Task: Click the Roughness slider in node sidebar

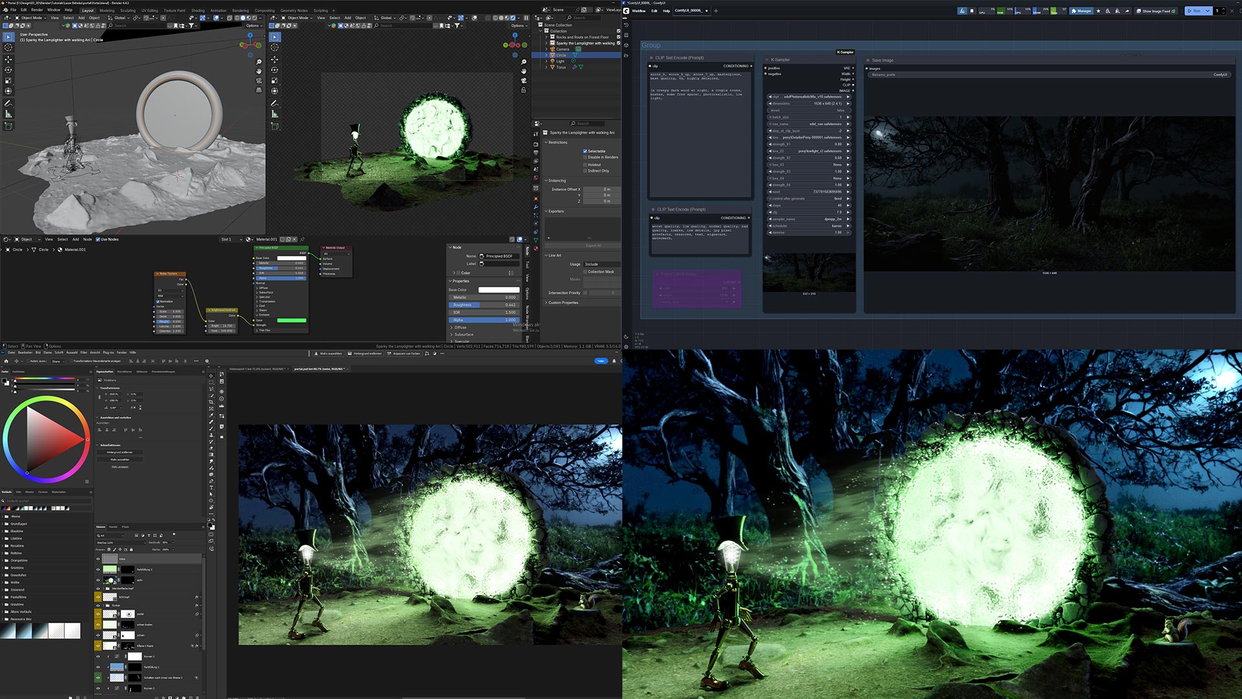Action: (x=484, y=305)
